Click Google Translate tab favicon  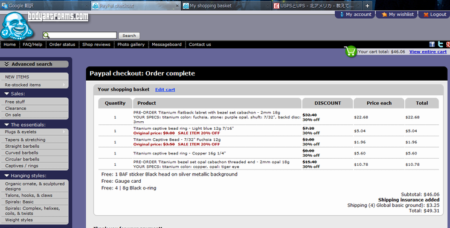[x=4, y=5]
